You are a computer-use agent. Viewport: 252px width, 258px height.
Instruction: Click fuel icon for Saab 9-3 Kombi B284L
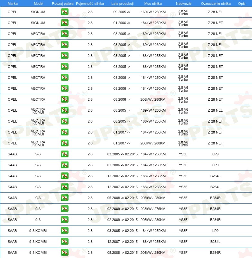point(64,242)
